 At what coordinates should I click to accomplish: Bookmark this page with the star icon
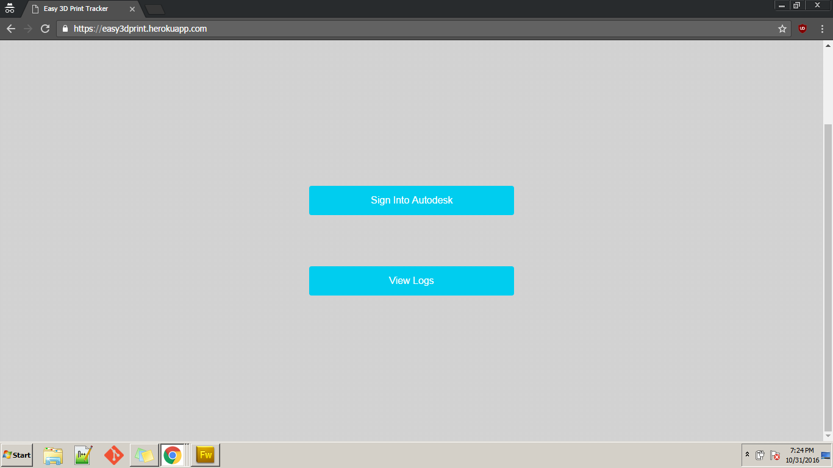(x=782, y=29)
